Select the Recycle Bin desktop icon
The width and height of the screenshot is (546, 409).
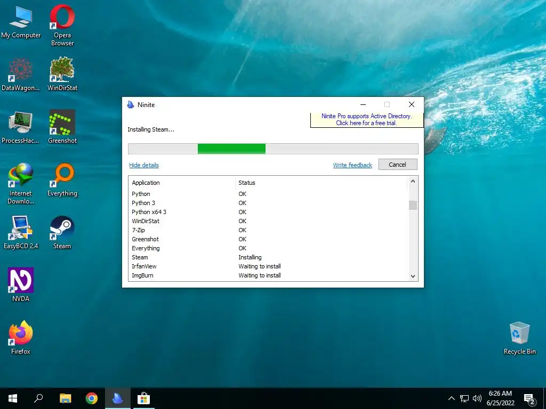click(x=519, y=338)
